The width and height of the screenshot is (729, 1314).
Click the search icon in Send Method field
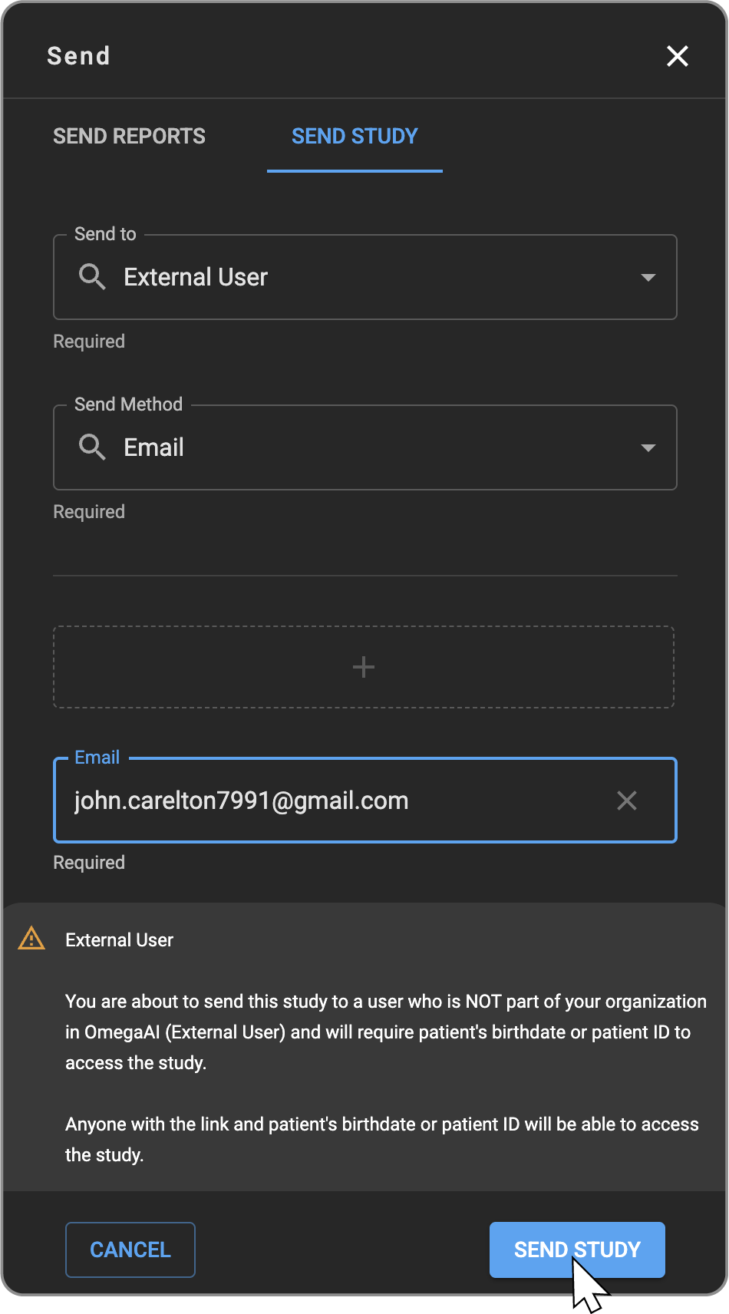(92, 447)
